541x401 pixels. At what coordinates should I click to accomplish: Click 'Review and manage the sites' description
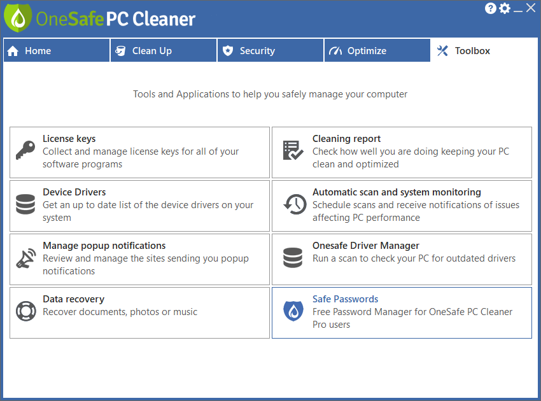(146, 265)
